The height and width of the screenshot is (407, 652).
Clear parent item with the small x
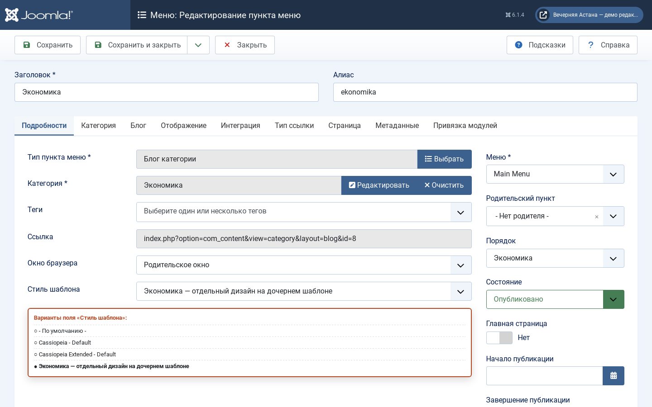tap(597, 217)
